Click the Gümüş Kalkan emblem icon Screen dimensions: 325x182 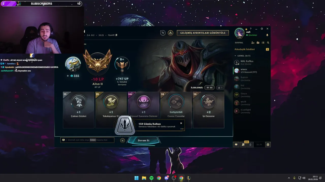(x=125, y=125)
